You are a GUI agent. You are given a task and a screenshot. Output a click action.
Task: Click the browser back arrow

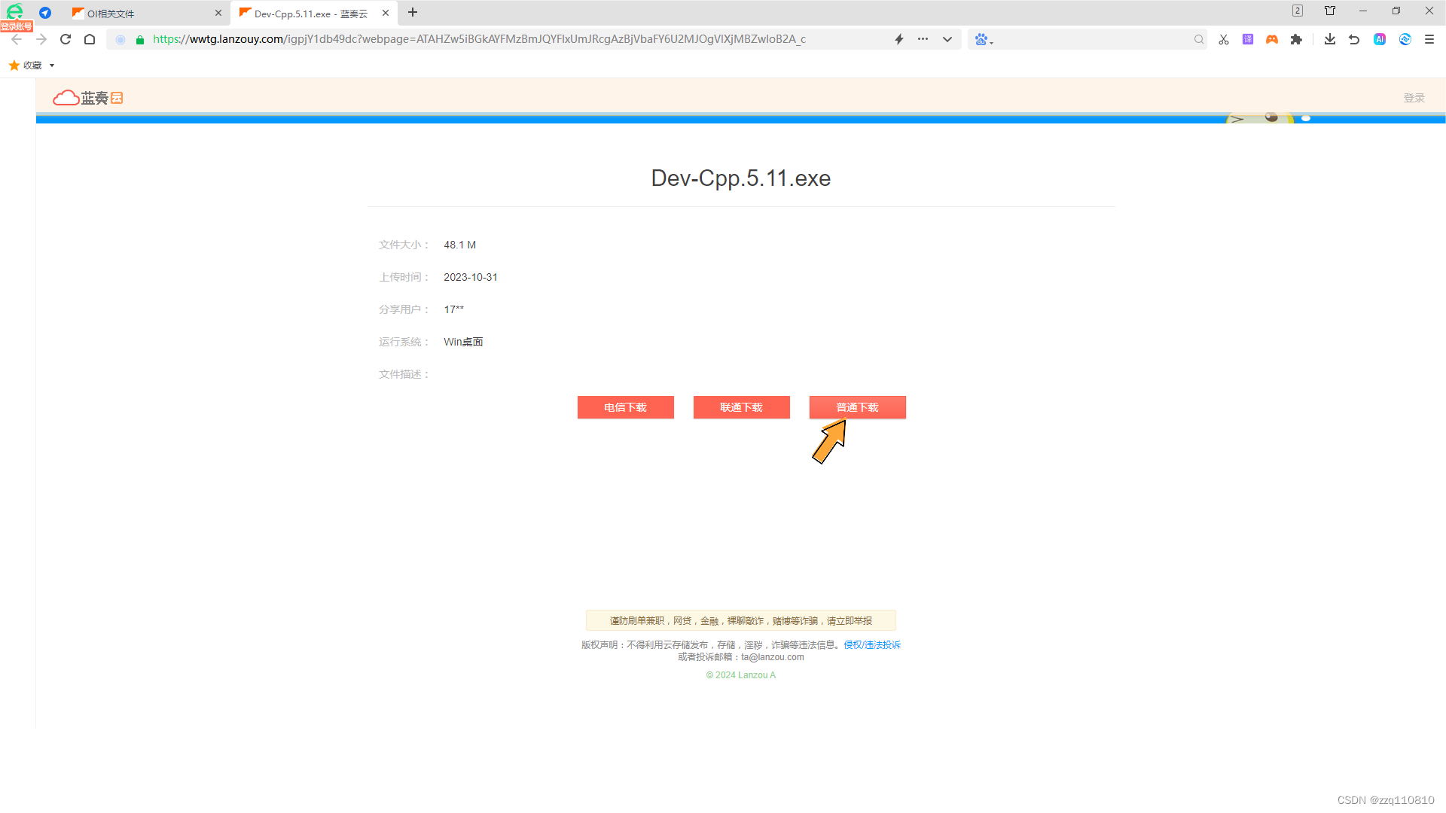coord(17,39)
